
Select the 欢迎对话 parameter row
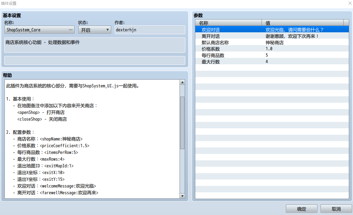(272, 29)
